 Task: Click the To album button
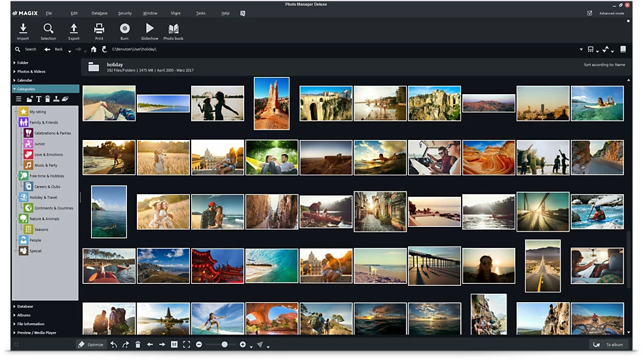tap(609, 344)
